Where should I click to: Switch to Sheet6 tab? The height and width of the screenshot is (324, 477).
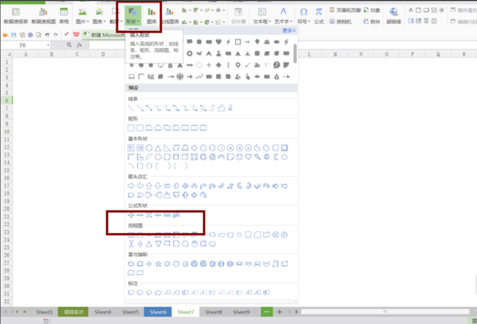[x=158, y=312]
